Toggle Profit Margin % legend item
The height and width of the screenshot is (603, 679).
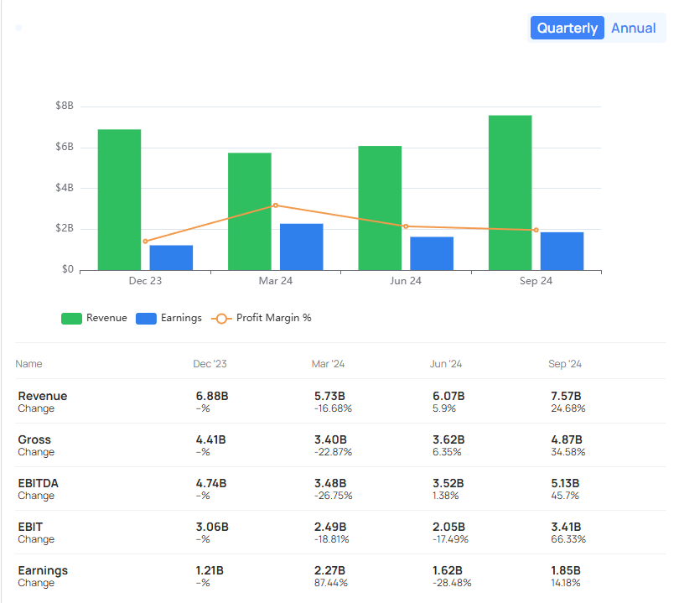point(261,318)
